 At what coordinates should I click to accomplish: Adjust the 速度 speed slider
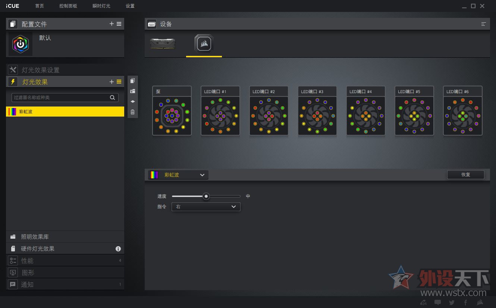(206, 196)
